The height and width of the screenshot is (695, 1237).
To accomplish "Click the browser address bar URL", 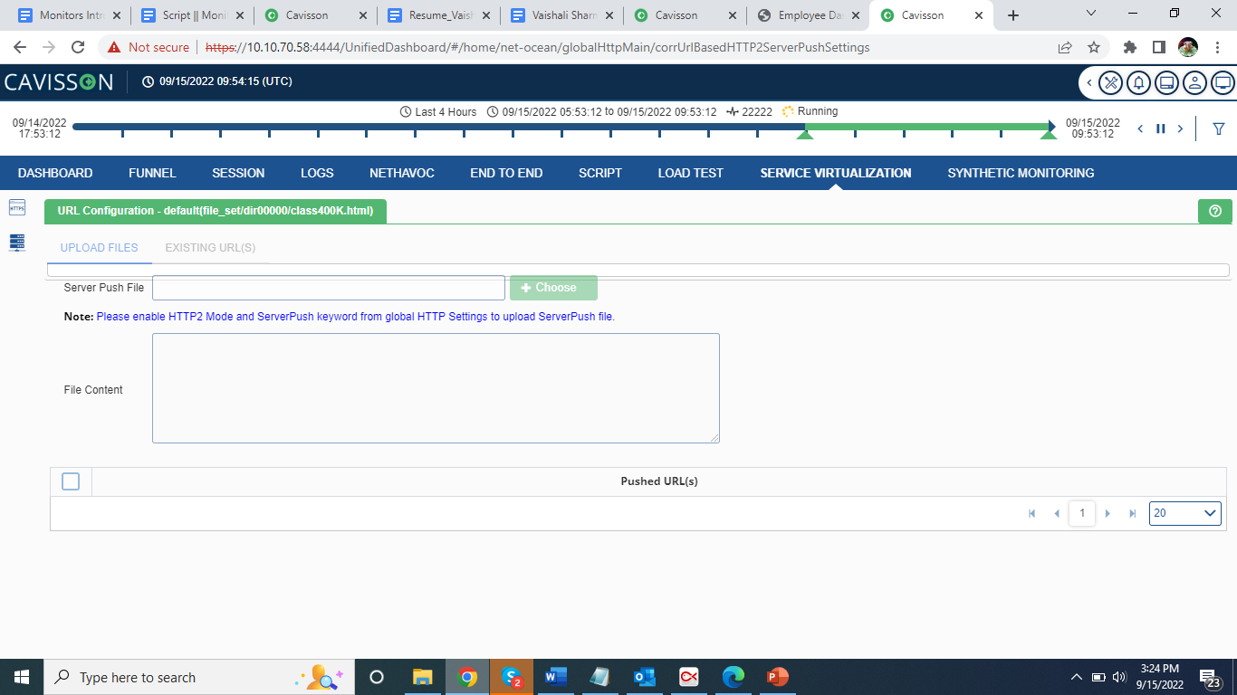I will tap(538, 47).
